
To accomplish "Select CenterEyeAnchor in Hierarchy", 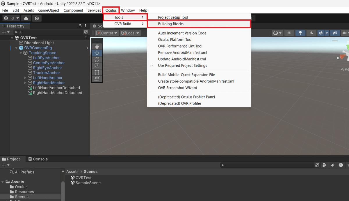I will 49,63.
